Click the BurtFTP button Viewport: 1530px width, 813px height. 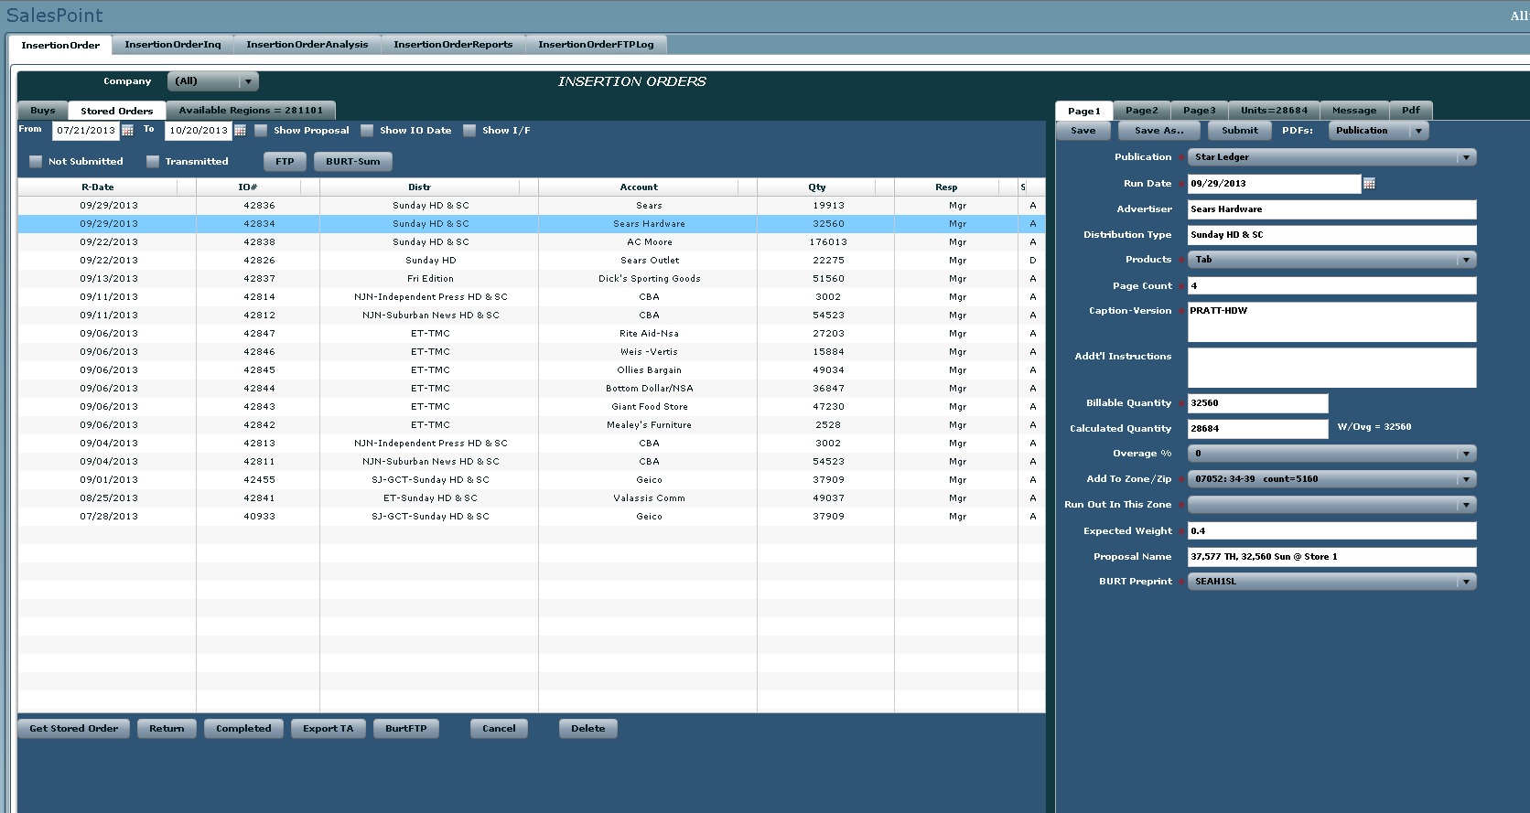click(x=406, y=729)
